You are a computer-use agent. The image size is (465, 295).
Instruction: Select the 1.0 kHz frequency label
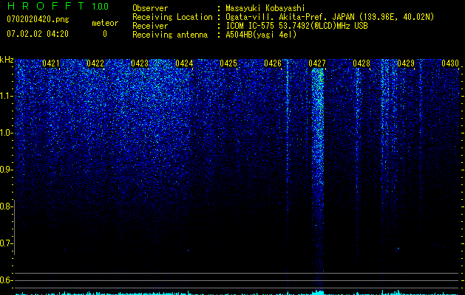(x=6, y=133)
